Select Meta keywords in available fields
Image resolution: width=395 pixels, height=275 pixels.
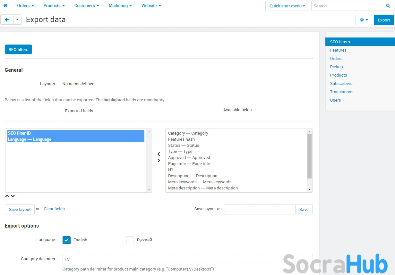200,182
